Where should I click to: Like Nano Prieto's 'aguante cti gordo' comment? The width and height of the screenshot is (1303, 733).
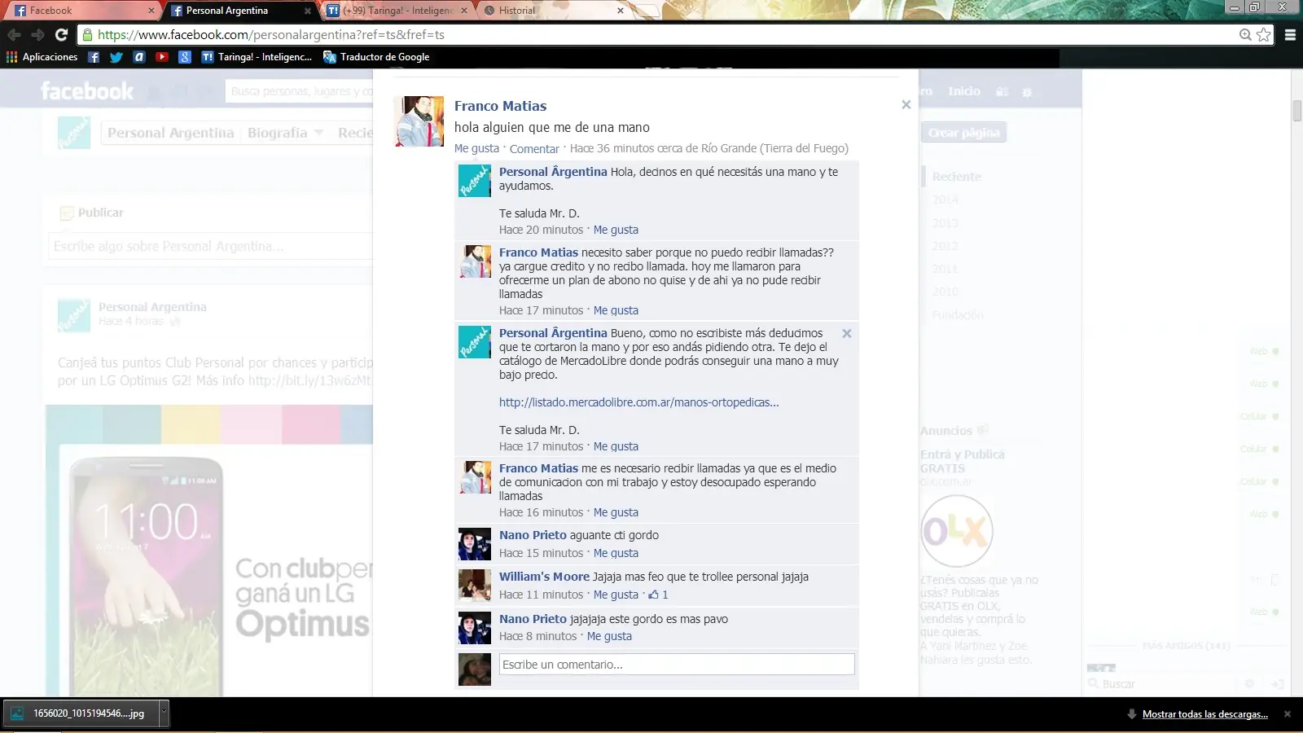point(616,553)
